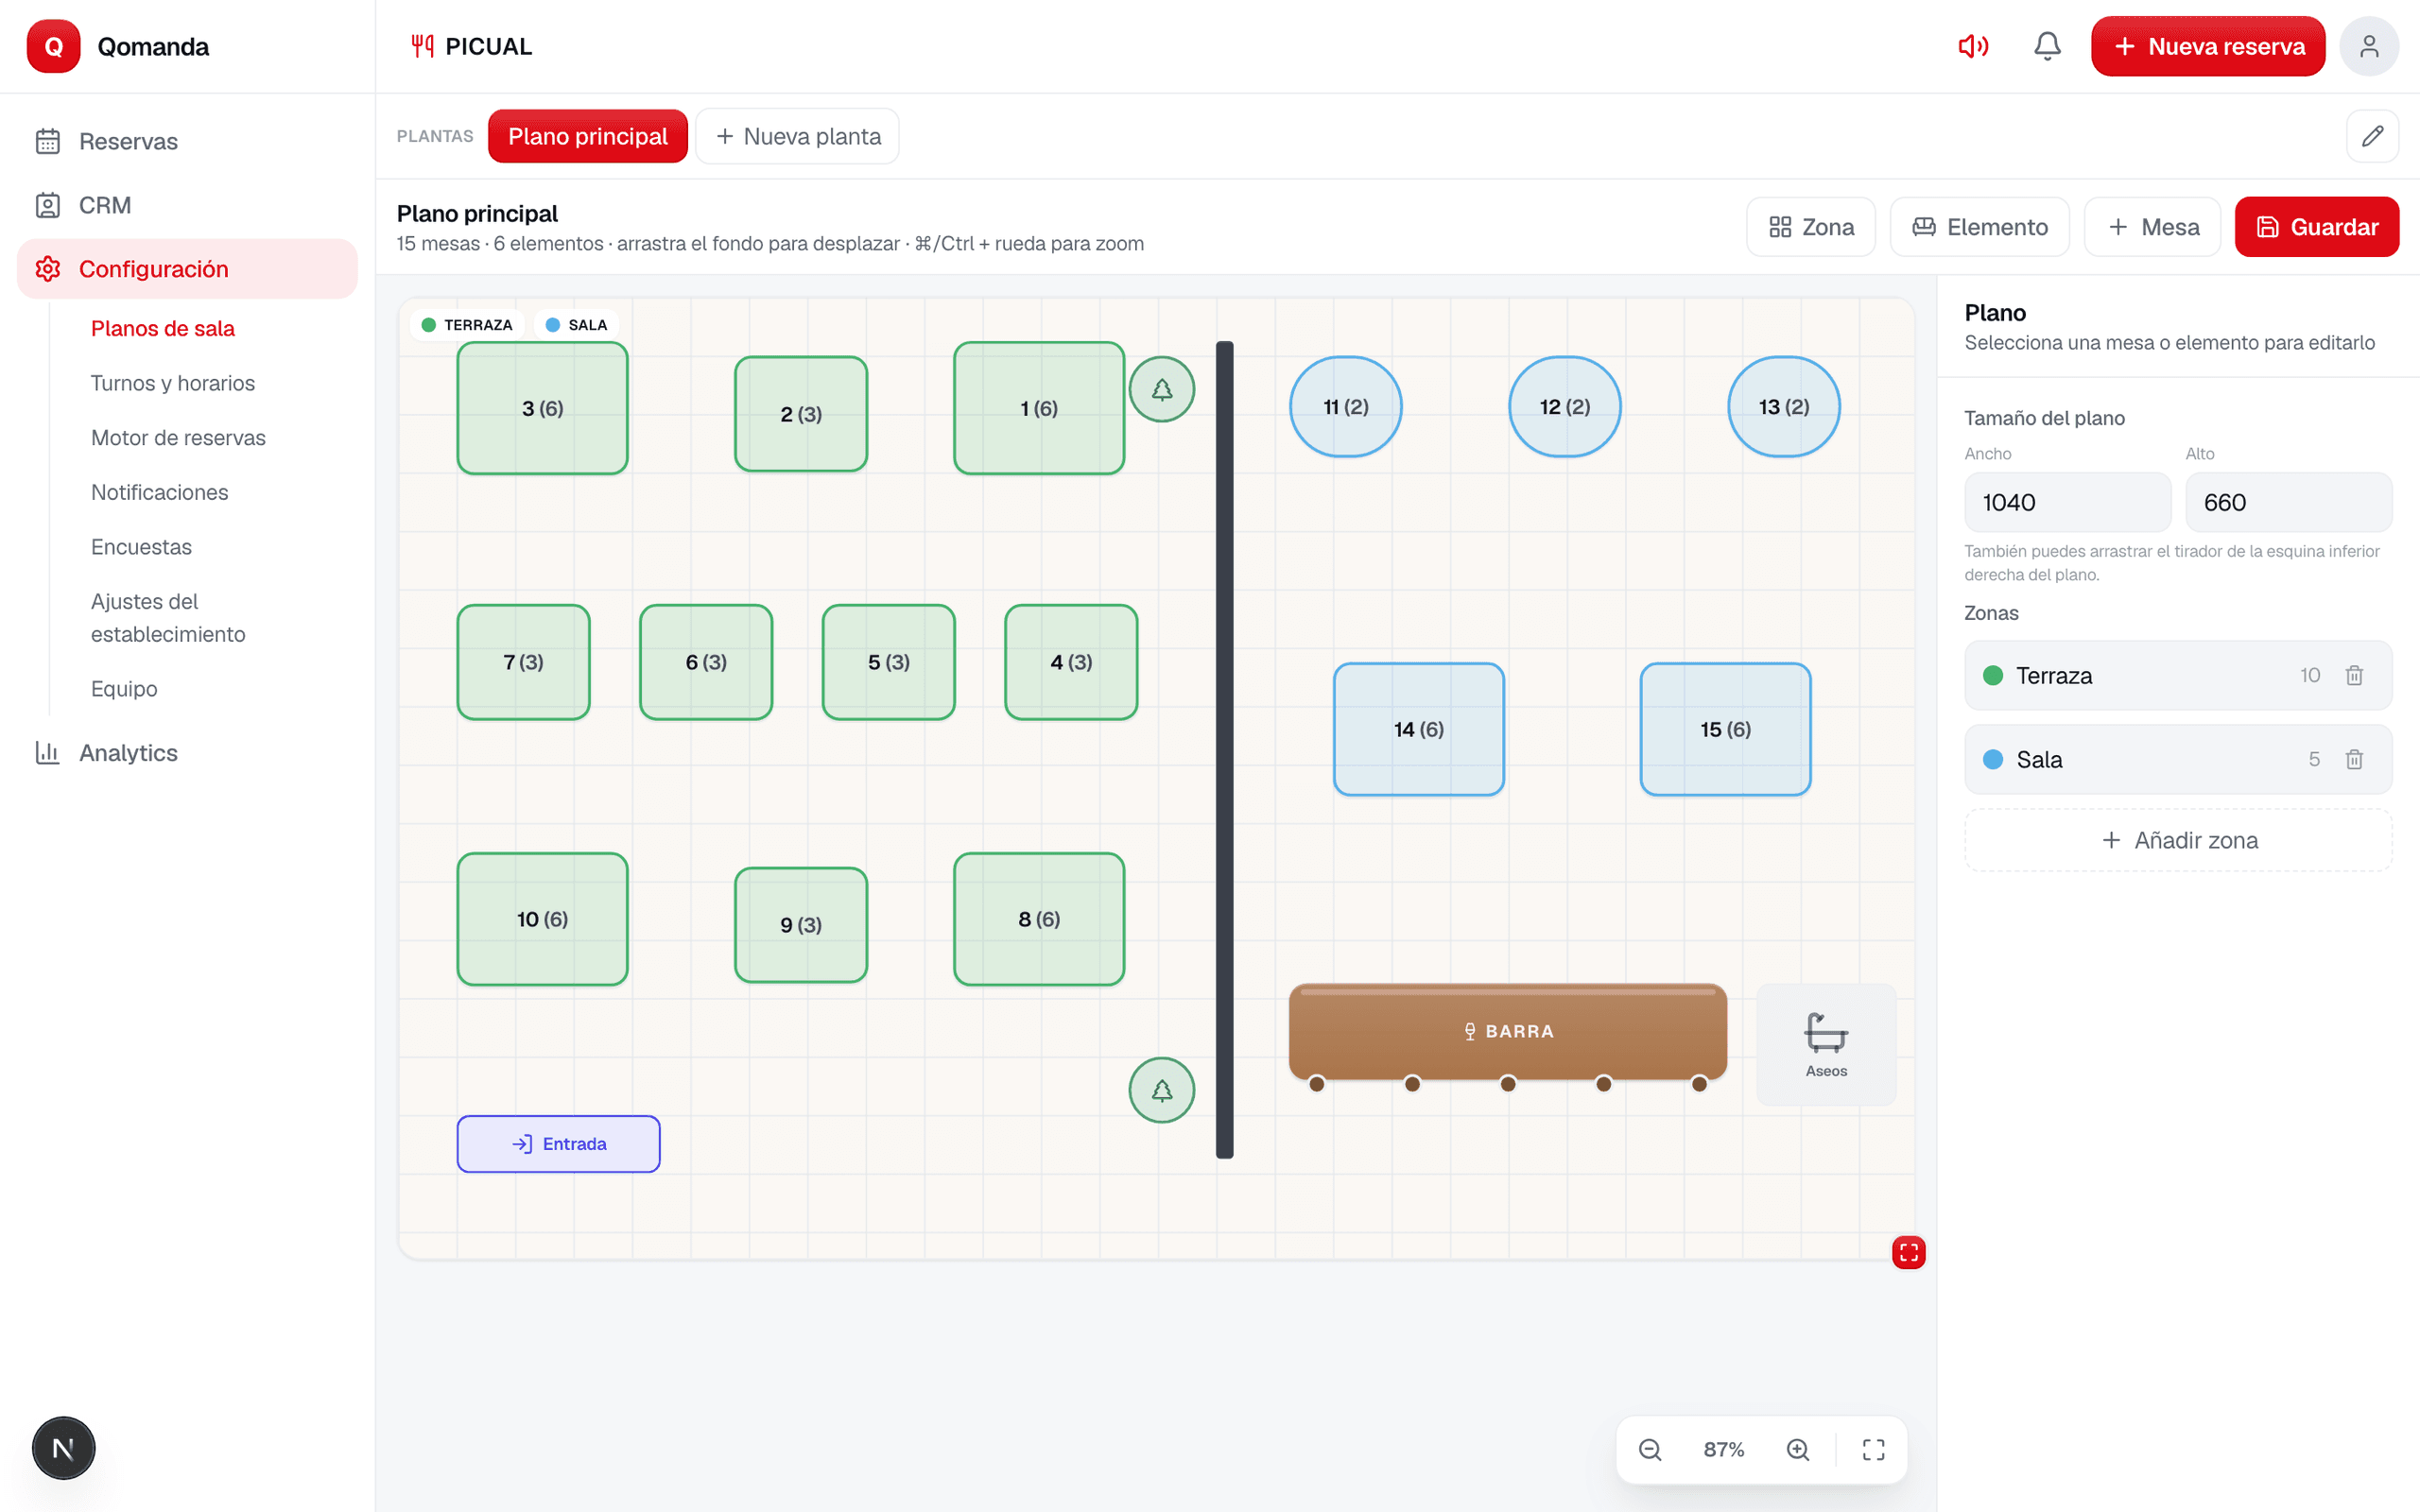
Task: Select the Plano principal tab
Action: (x=587, y=136)
